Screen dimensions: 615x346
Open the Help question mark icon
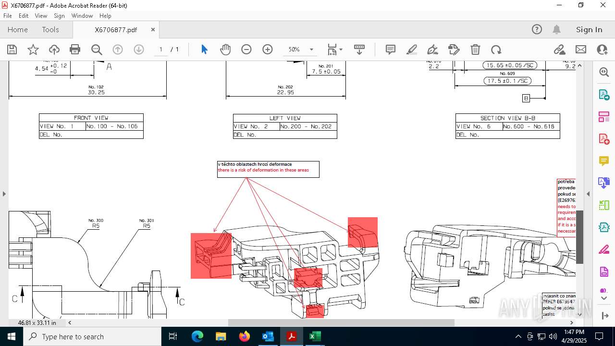click(537, 29)
